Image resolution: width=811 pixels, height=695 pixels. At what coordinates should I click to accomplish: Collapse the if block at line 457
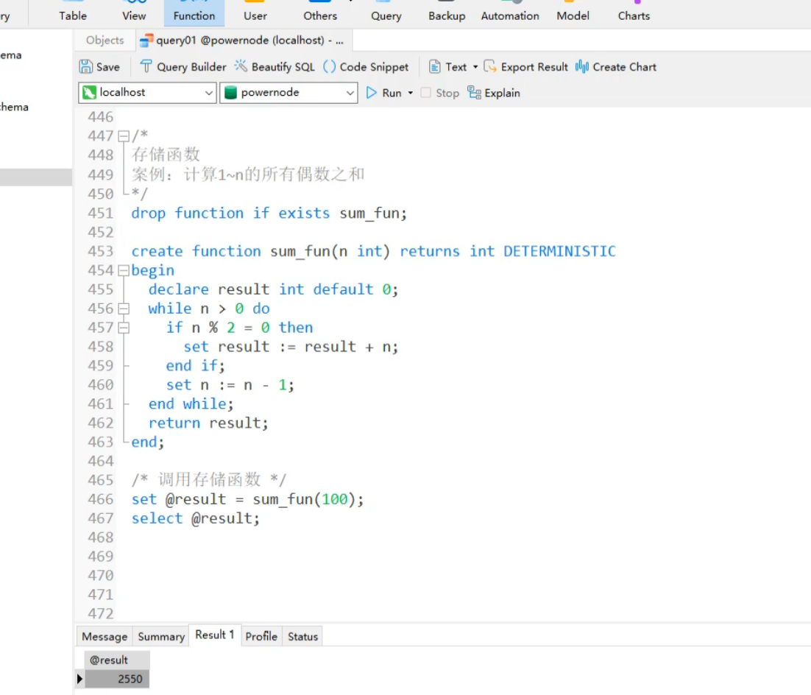click(124, 328)
